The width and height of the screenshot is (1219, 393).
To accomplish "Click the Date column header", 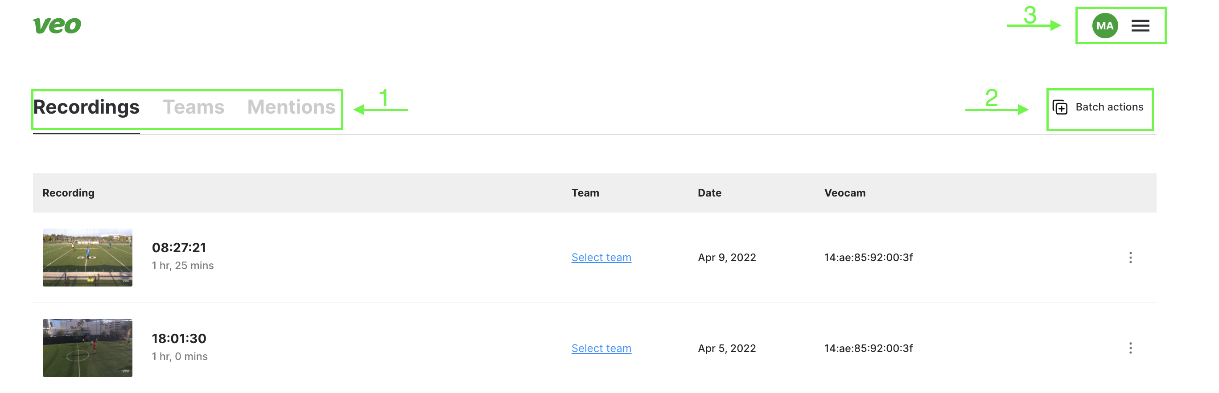I will [x=709, y=193].
